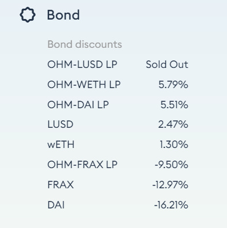This screenshot has width=227, height=228.
Task: Open the DAI bond entry
Action: [118, 205]
